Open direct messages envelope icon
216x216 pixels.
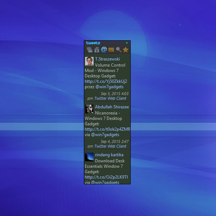click(111, 50)
